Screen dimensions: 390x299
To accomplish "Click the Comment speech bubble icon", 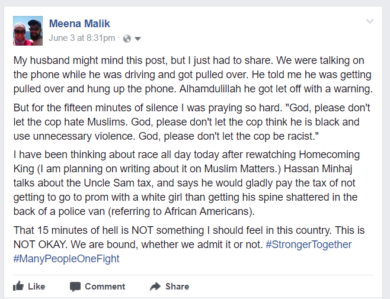I will coord(75,287).
